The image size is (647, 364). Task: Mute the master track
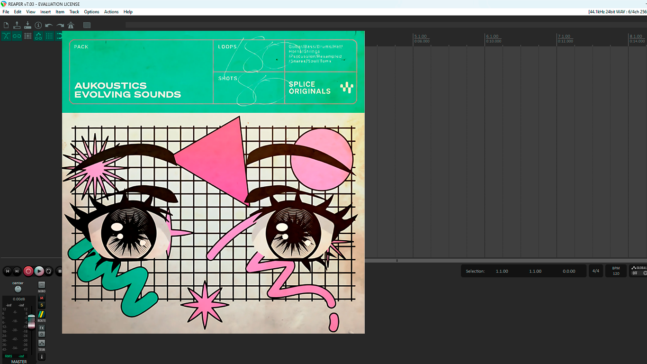point(42,298)
